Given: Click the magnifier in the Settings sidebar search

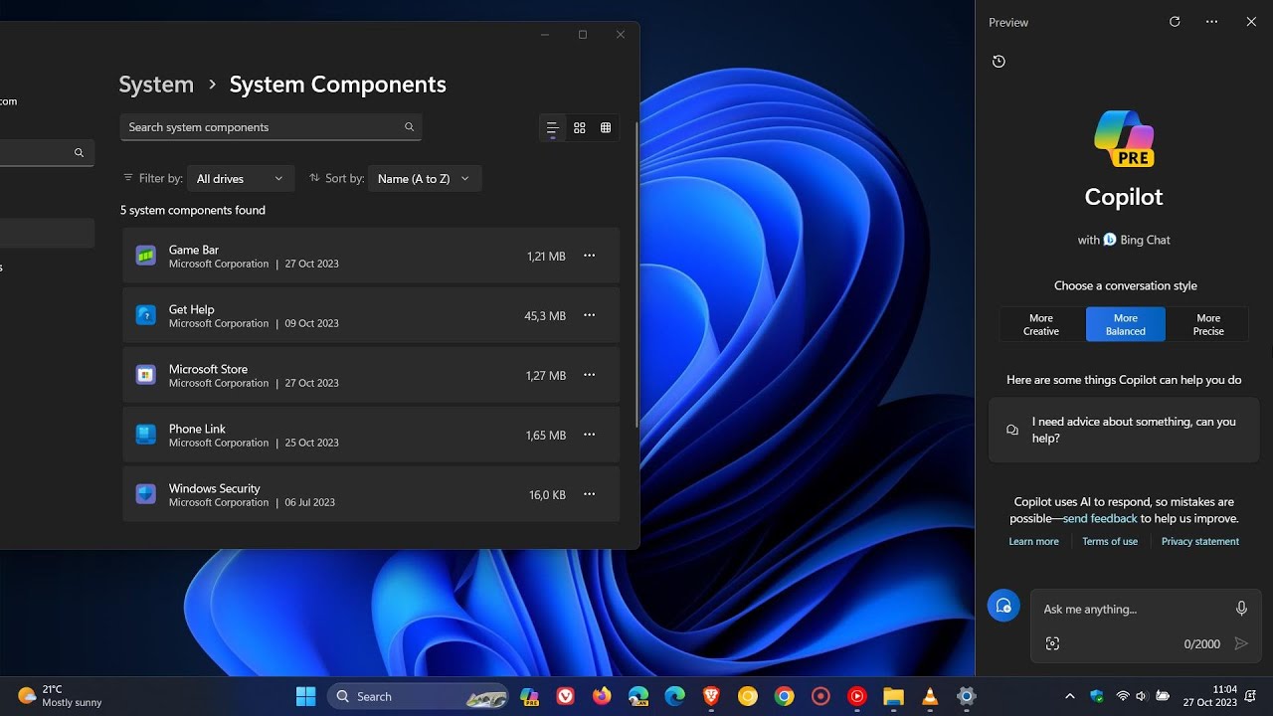Looking at the screenshot, I should point(79,153).
